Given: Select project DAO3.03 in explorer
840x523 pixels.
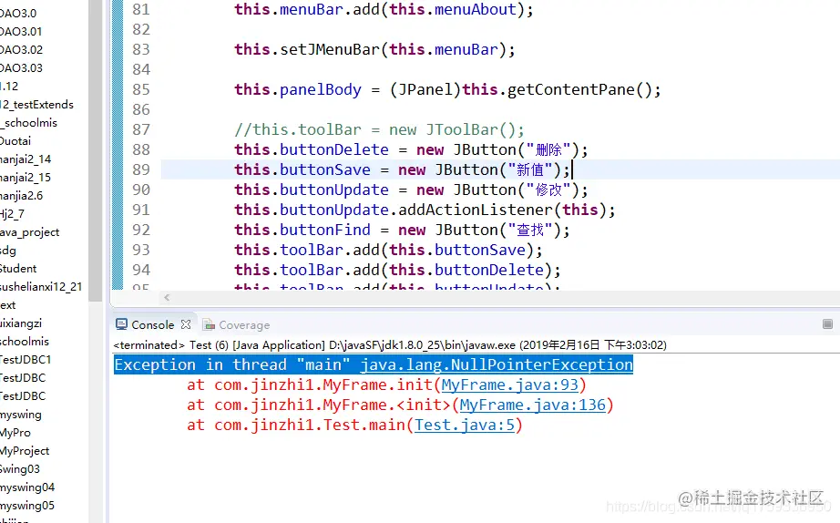Looking at the screenshot, I should click(22, 68).
